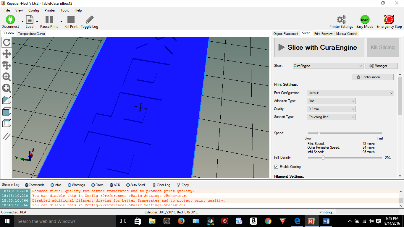Toggle Warnings in log filter

(76, 185)
